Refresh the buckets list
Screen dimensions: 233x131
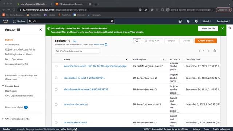pos(137,41)
